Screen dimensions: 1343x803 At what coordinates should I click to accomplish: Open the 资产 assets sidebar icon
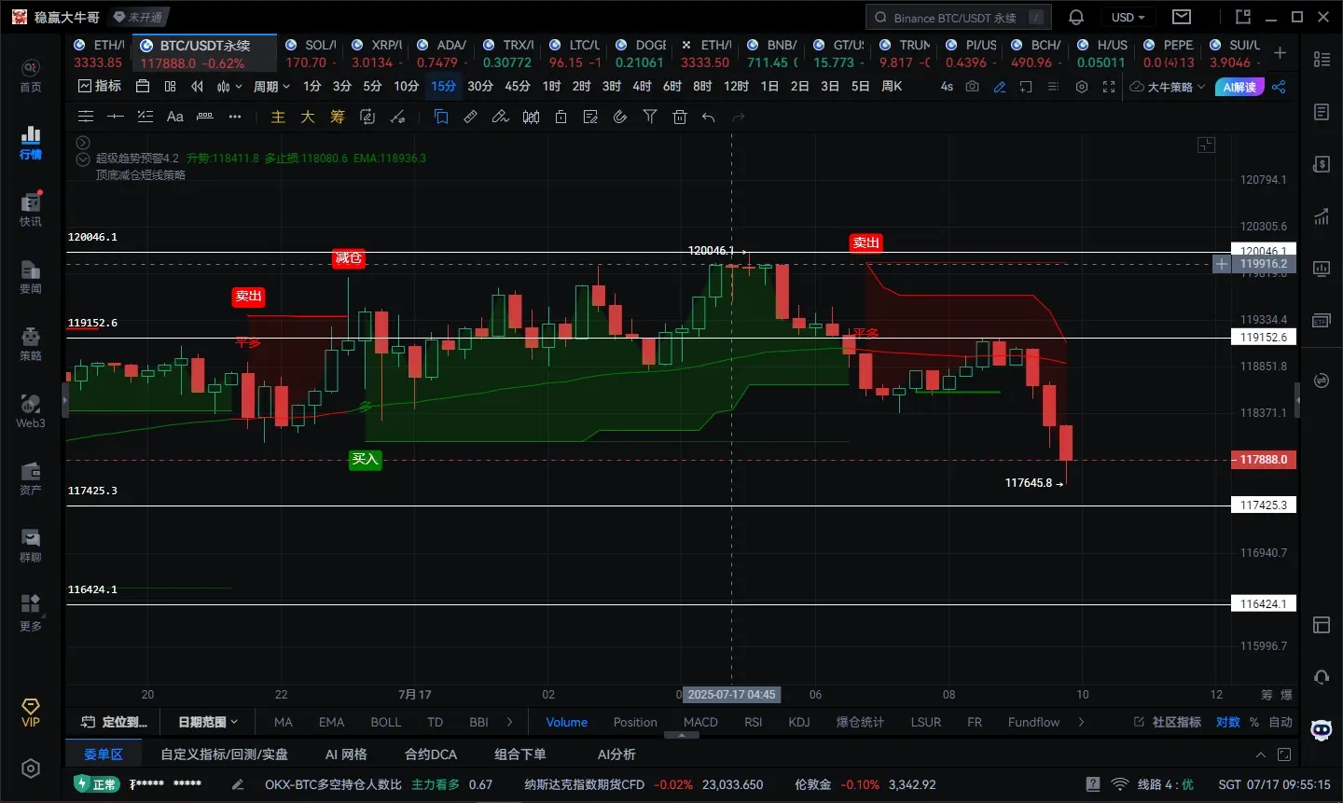click(x=31, y=478)
